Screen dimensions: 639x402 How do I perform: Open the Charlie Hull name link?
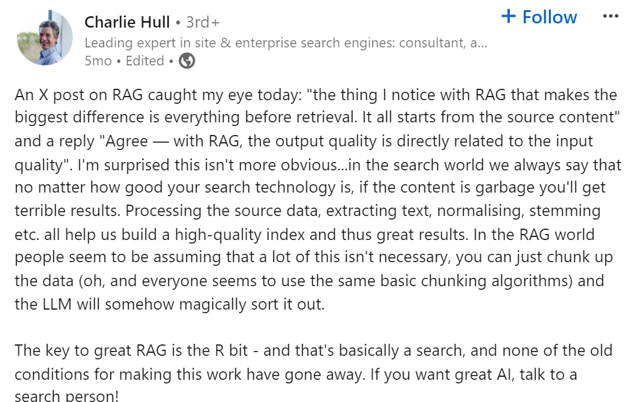tap(127, 22)
